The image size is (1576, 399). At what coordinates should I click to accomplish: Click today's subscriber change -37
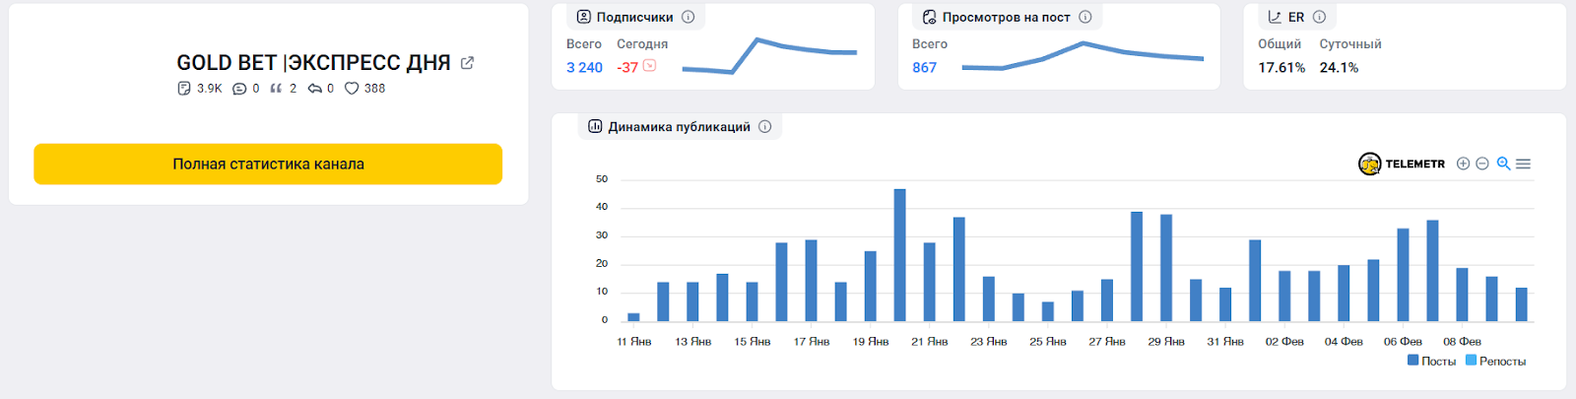point(627,68)
